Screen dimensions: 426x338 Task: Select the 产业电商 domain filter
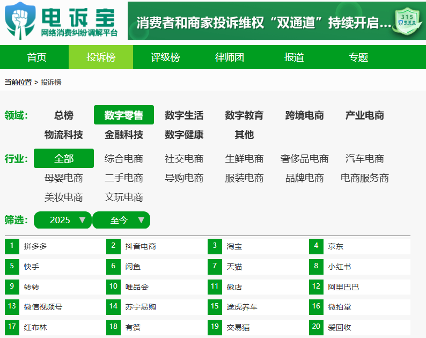click(x=365, y=115)
